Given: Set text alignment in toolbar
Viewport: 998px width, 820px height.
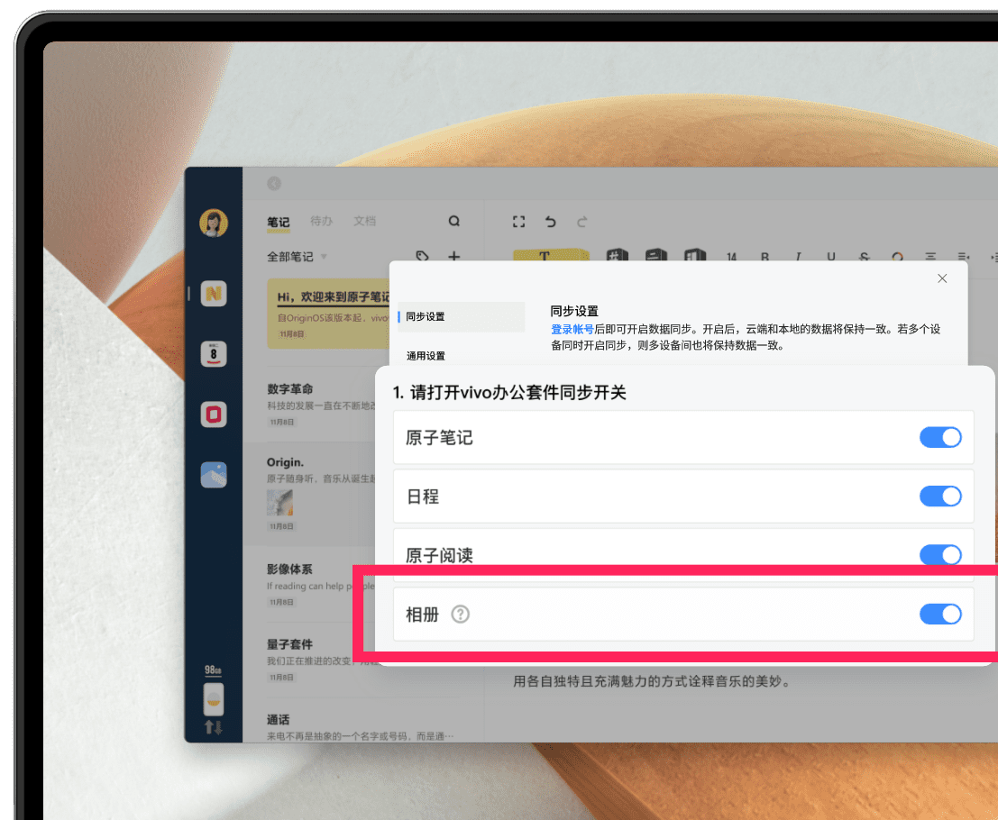Looking at the screenshot, I should pos(930,257).
